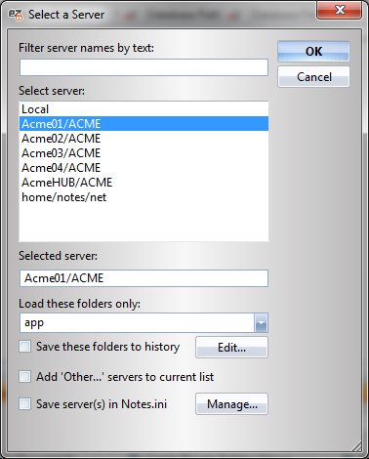The image size is (369, 459).
Task: Click into the Selected server field
Action: (x=143, y=278)
